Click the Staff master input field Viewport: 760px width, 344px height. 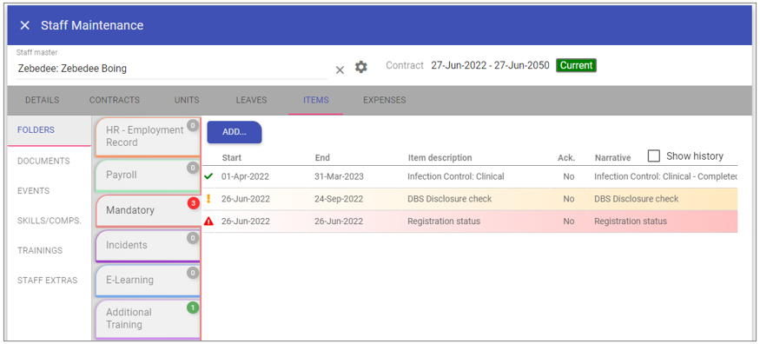coord(172,69)
